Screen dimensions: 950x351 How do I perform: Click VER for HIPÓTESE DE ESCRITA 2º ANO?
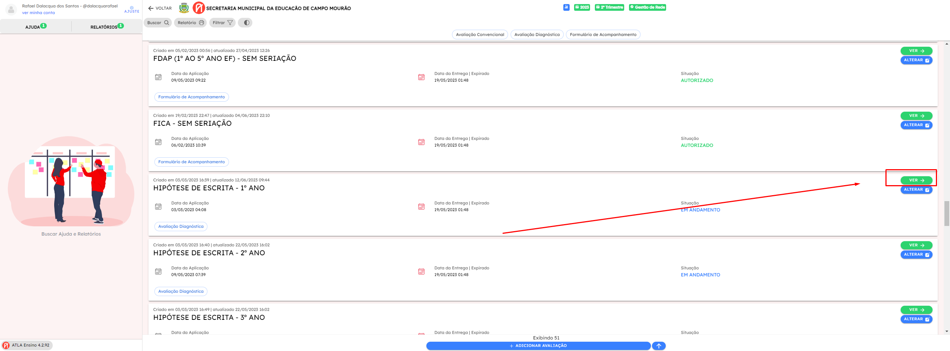click(x=916, y=245)
